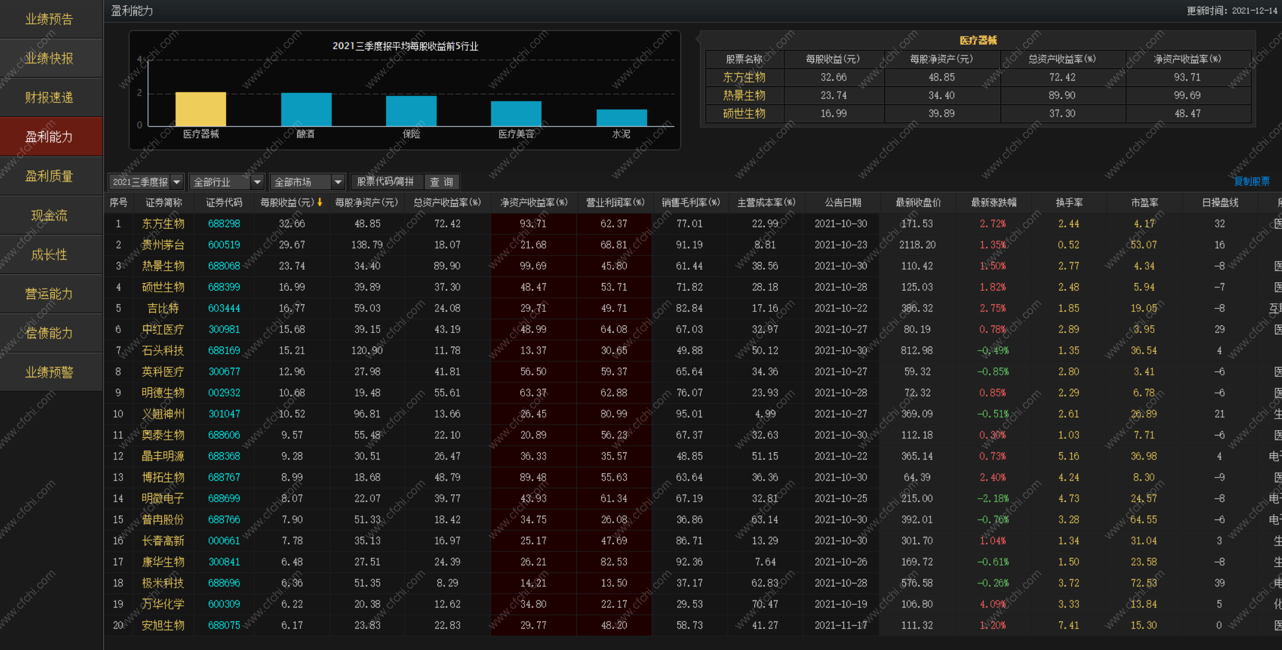Image resolution: width=1282 pixels, height=650 pixels.
Task: Click 东方生物 in the top-right summary table
Action: [x=744, y=77]
